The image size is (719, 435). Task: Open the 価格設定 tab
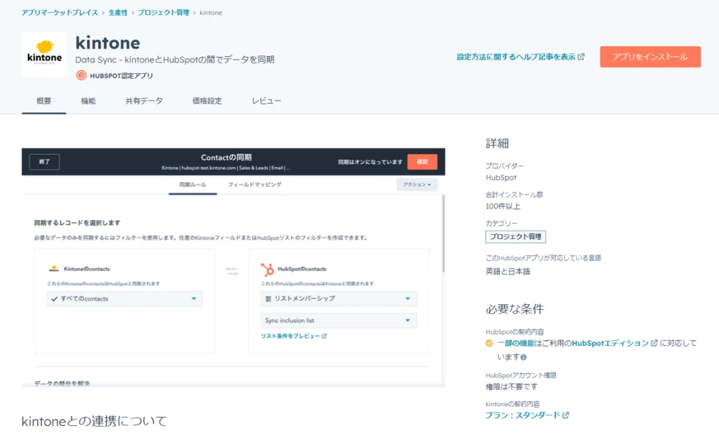pyautogui.click(x=207, y=101)
